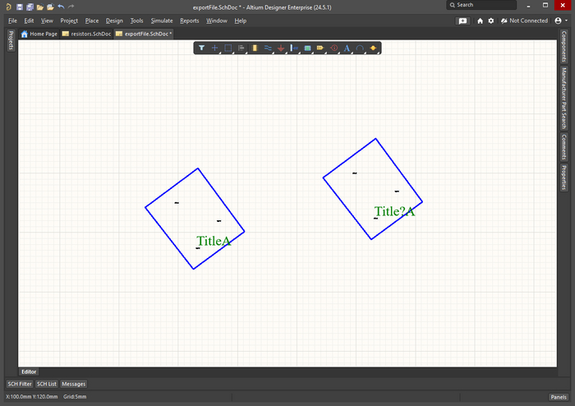The height and width of the screenshot is (406, 575).
Task: Switch to the resistors.SchDoc tab
Action: click(x=86, y=34)
